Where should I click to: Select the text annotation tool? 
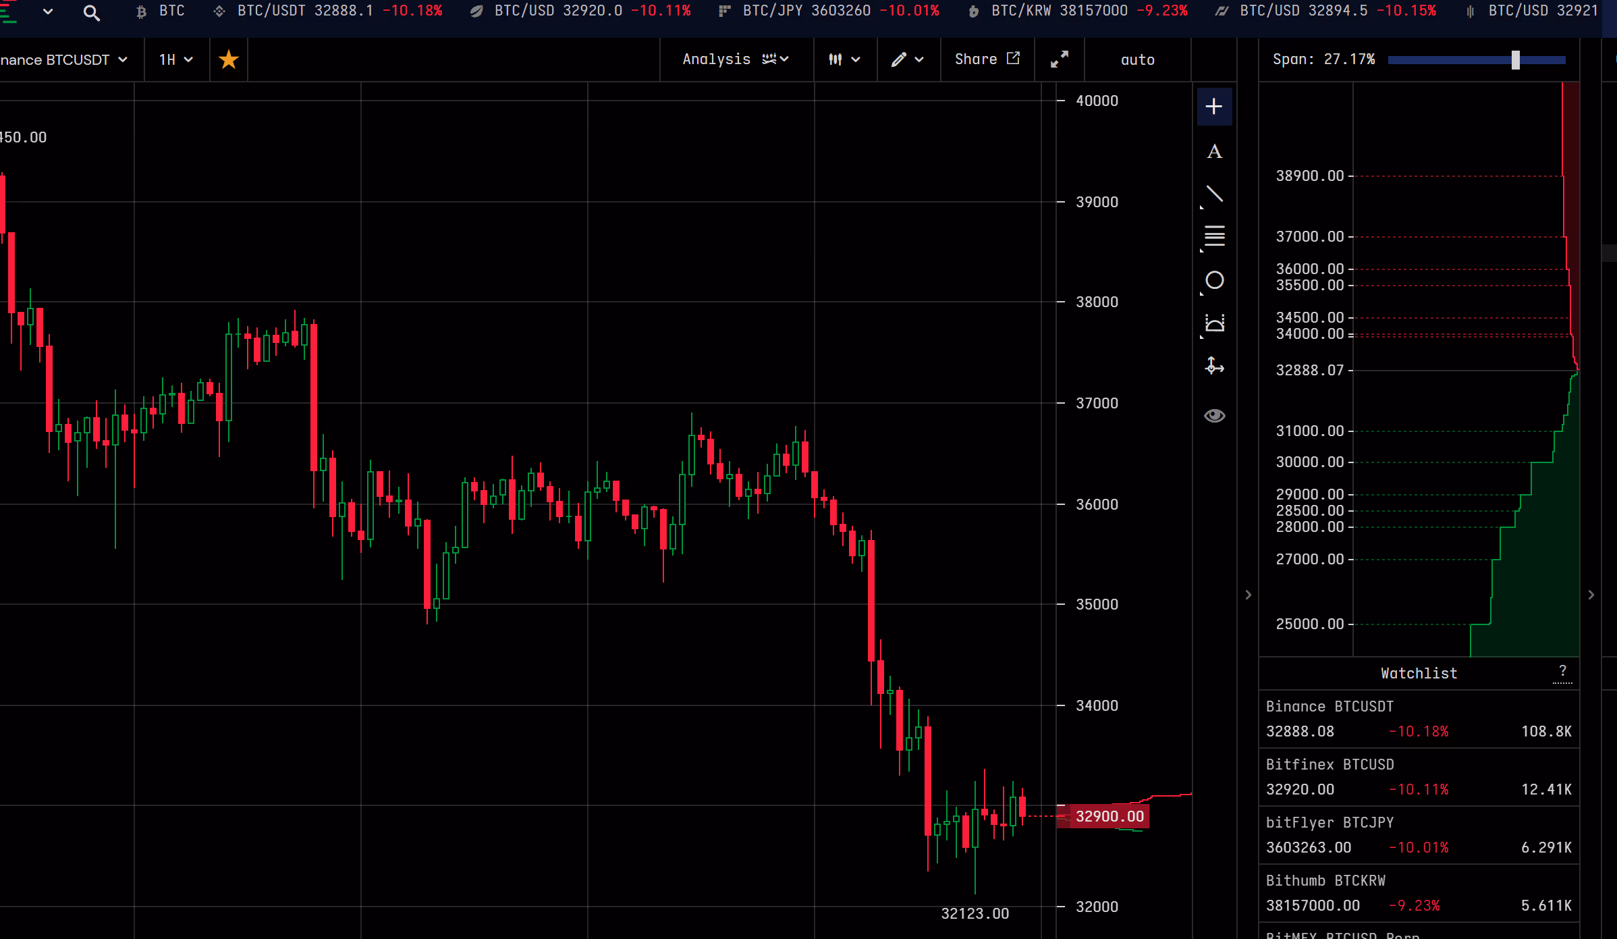pyautogui.click(x=1214, y=151)
